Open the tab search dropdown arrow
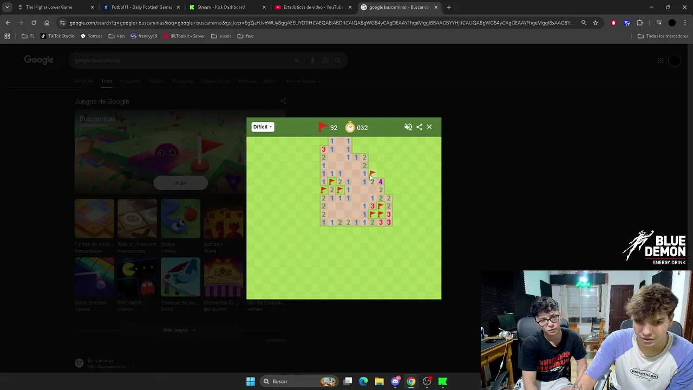The image size is (693, 390). point(7,7)
